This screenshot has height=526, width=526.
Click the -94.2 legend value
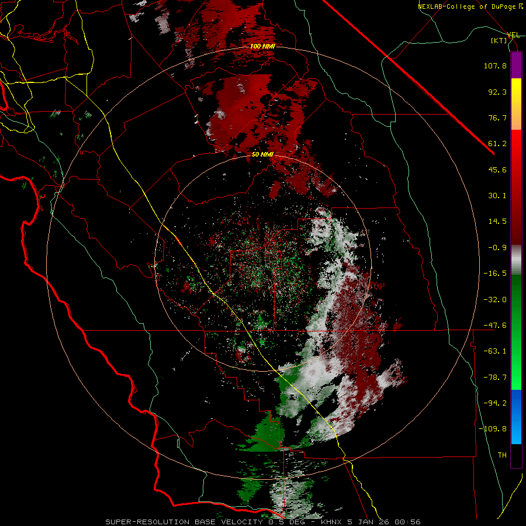coord(495,403)
